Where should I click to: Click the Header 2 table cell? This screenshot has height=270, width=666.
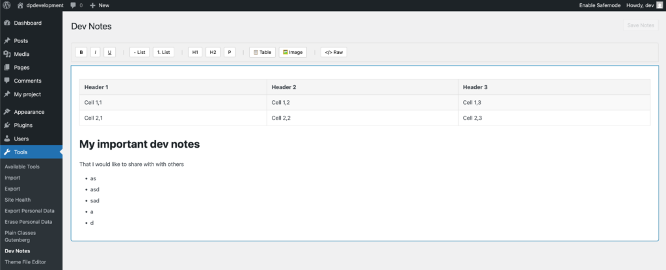[362, 87]
